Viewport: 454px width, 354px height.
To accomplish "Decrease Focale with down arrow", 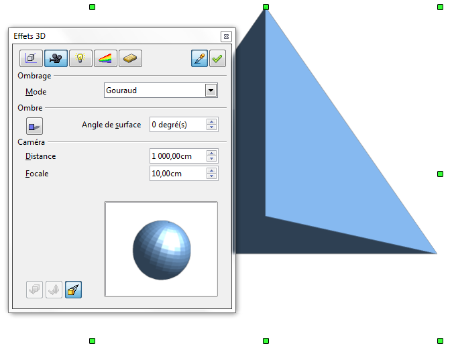I will [x=212, y=176].
